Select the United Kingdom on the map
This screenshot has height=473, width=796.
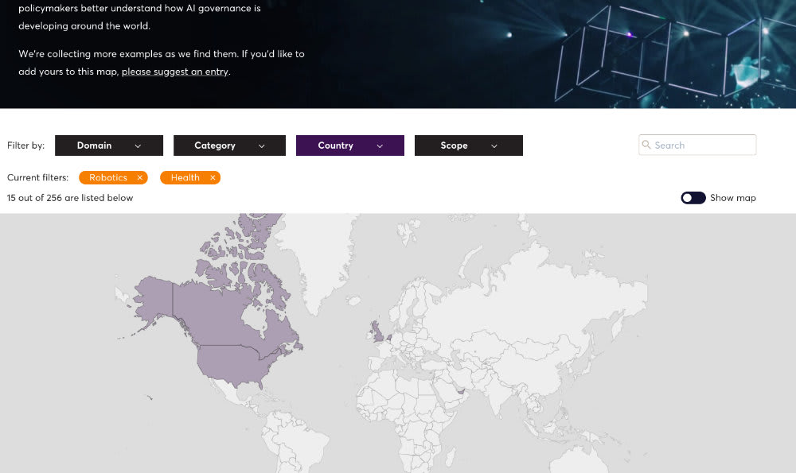377,331
